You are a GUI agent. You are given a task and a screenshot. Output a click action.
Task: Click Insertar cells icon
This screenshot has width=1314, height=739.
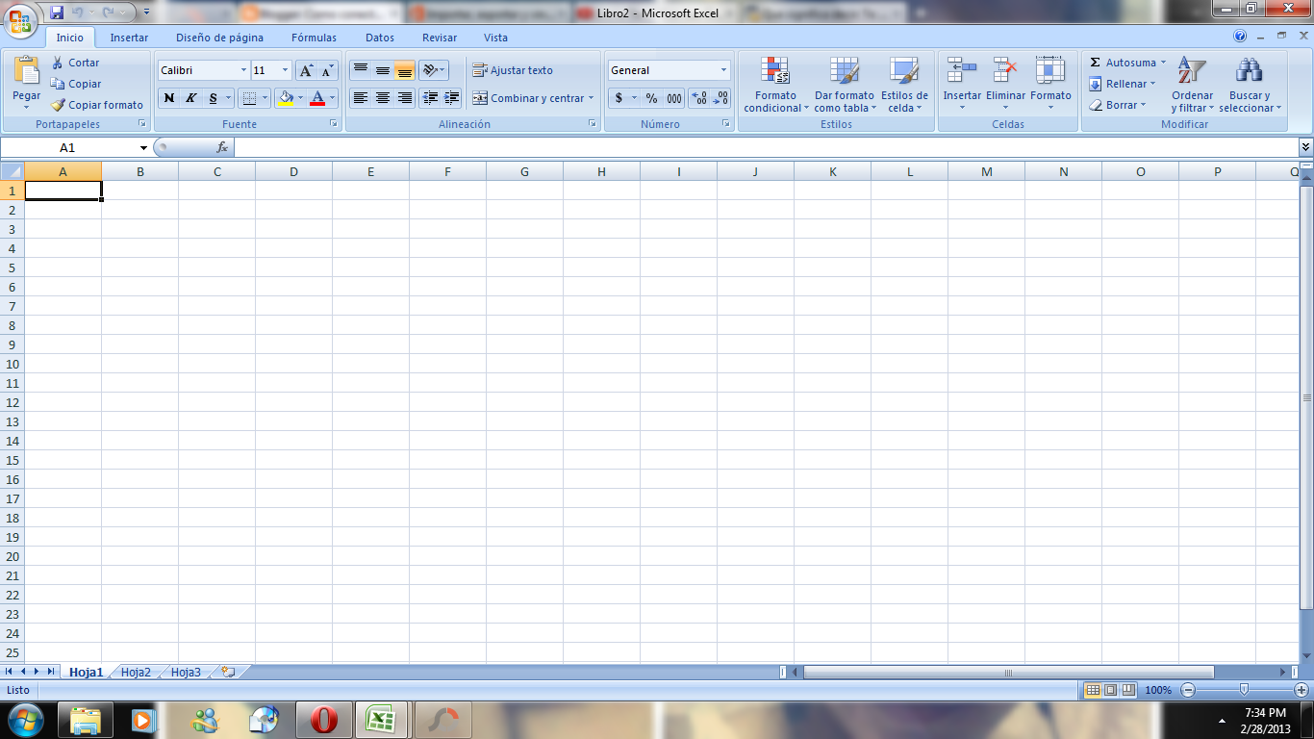coord(962,70)
